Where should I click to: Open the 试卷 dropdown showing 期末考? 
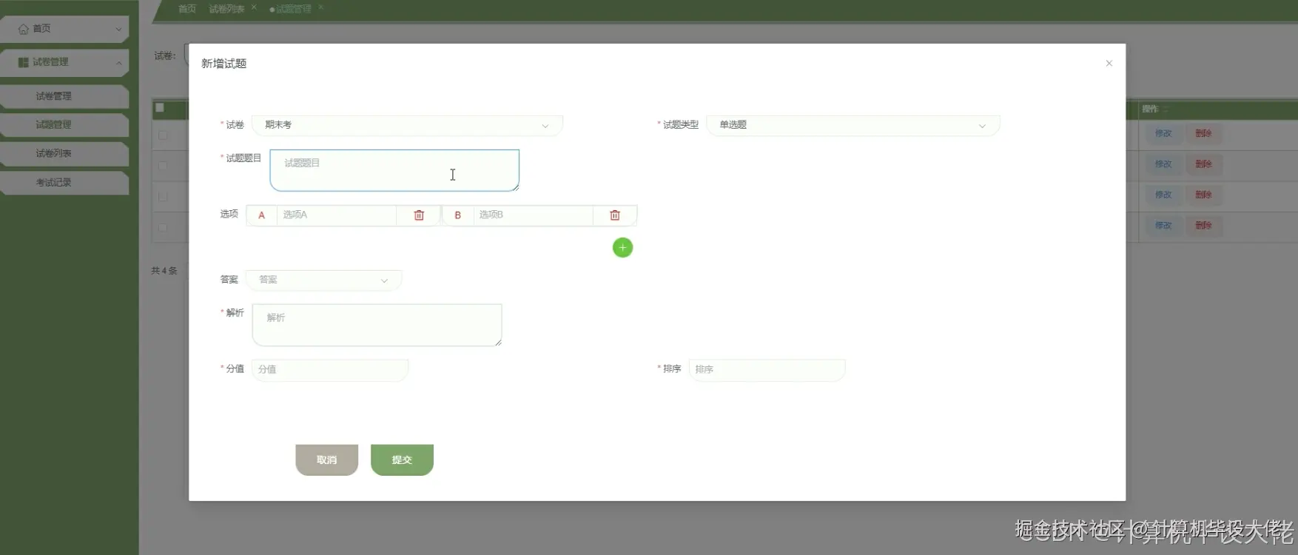click(x=407, y=125)
